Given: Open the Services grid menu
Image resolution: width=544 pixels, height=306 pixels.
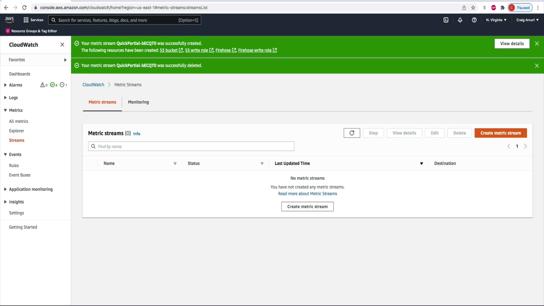Looking at the screenshot, I should pos(33,20).
